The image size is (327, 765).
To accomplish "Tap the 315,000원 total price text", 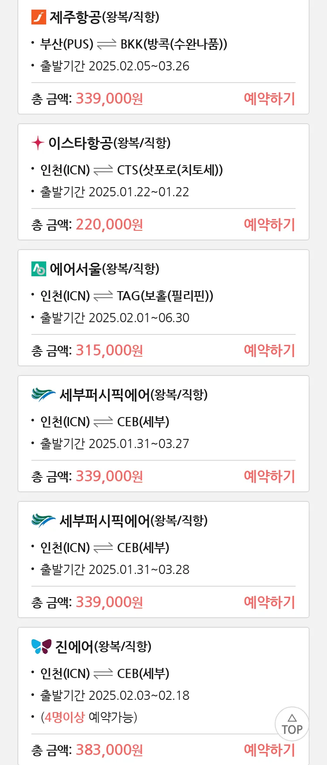I will [x=109, y=351].
